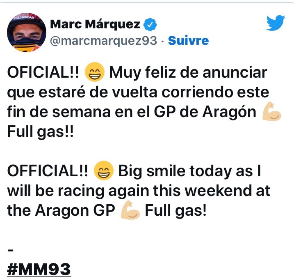Click 'Muy feliz de anunciar' text
This screenshot has height=279, width=294.
pos(188,73)
